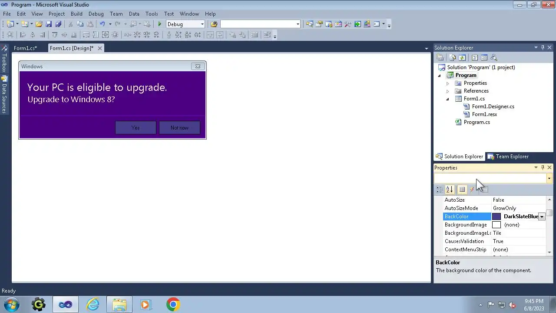Select the AutoSizeMode property row
Viewport: 556px width, 313px height.
[495, 208]
